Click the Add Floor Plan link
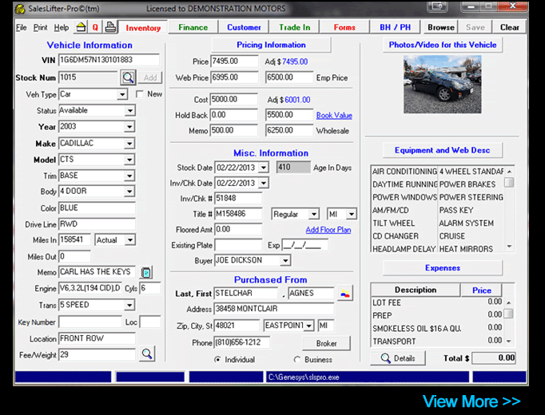This screenshot has width=545, height=415. pyautogui.click(x=328, y=230)
